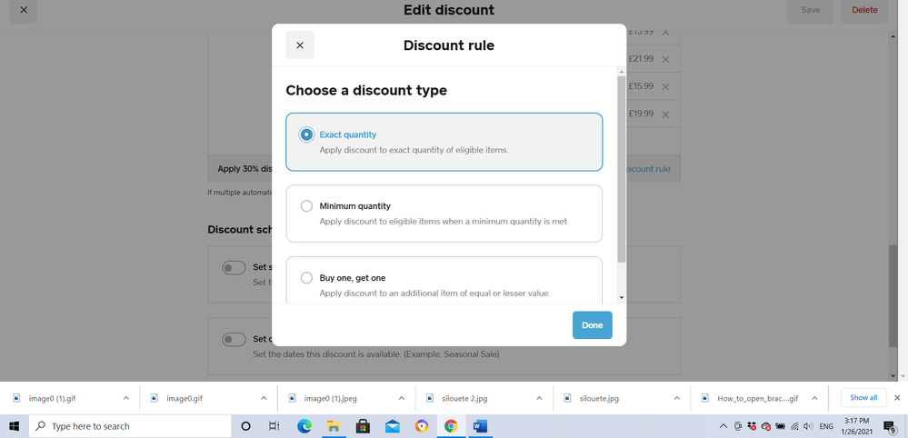Open menu for silouete 2.jpg download
This screenshot has width=908, height=438.
(539, 398)
